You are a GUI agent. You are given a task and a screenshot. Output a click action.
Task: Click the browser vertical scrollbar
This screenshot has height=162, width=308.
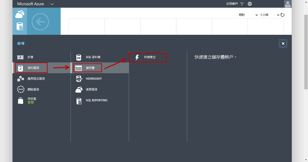[x=306, y=52]
